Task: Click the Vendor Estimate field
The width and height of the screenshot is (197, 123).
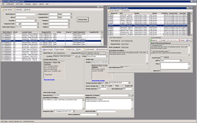Action: 102,89
